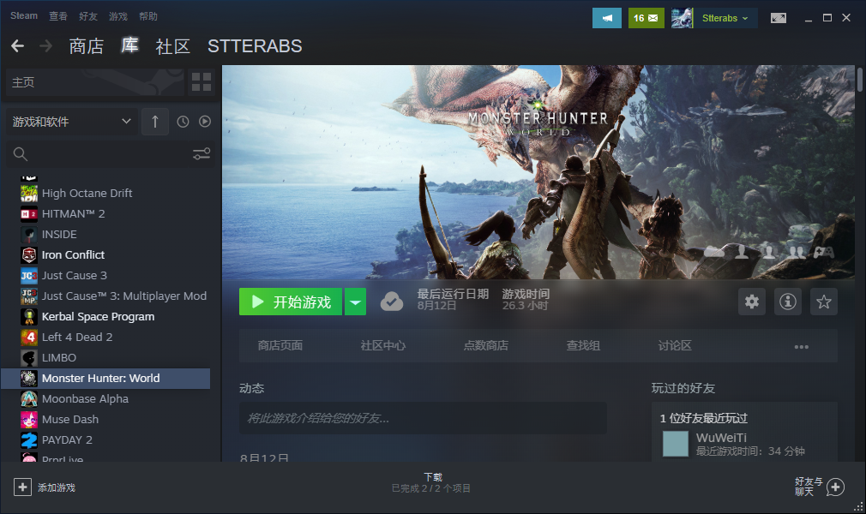The height and width of the screenshot is (514, 866).
Task: Open the Steam menu
Action: 24,16
